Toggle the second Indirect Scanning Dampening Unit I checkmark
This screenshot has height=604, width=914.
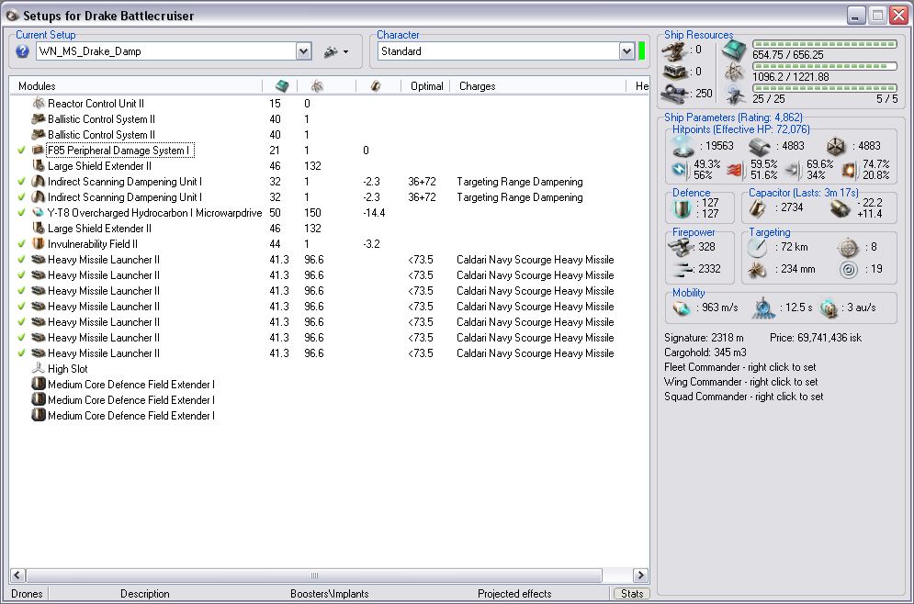coord(21,197)
